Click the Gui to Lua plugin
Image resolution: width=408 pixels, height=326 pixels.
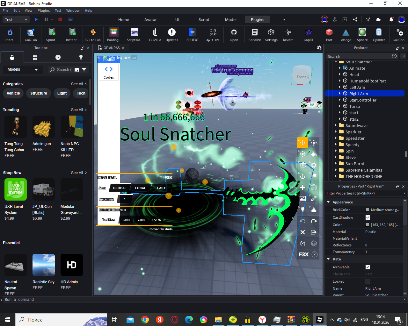(x=93, y=35)
